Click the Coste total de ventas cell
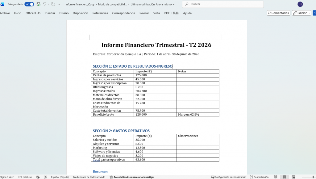Image resolution: width=316 pixels, height=179 pixels. [x=112, y=111]
